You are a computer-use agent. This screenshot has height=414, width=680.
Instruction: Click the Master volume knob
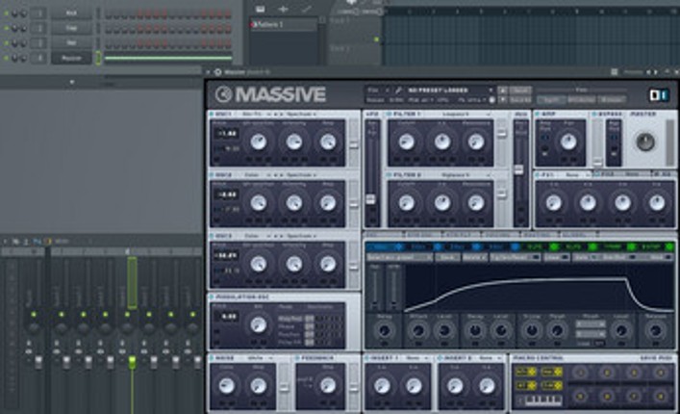coord(645,142)
